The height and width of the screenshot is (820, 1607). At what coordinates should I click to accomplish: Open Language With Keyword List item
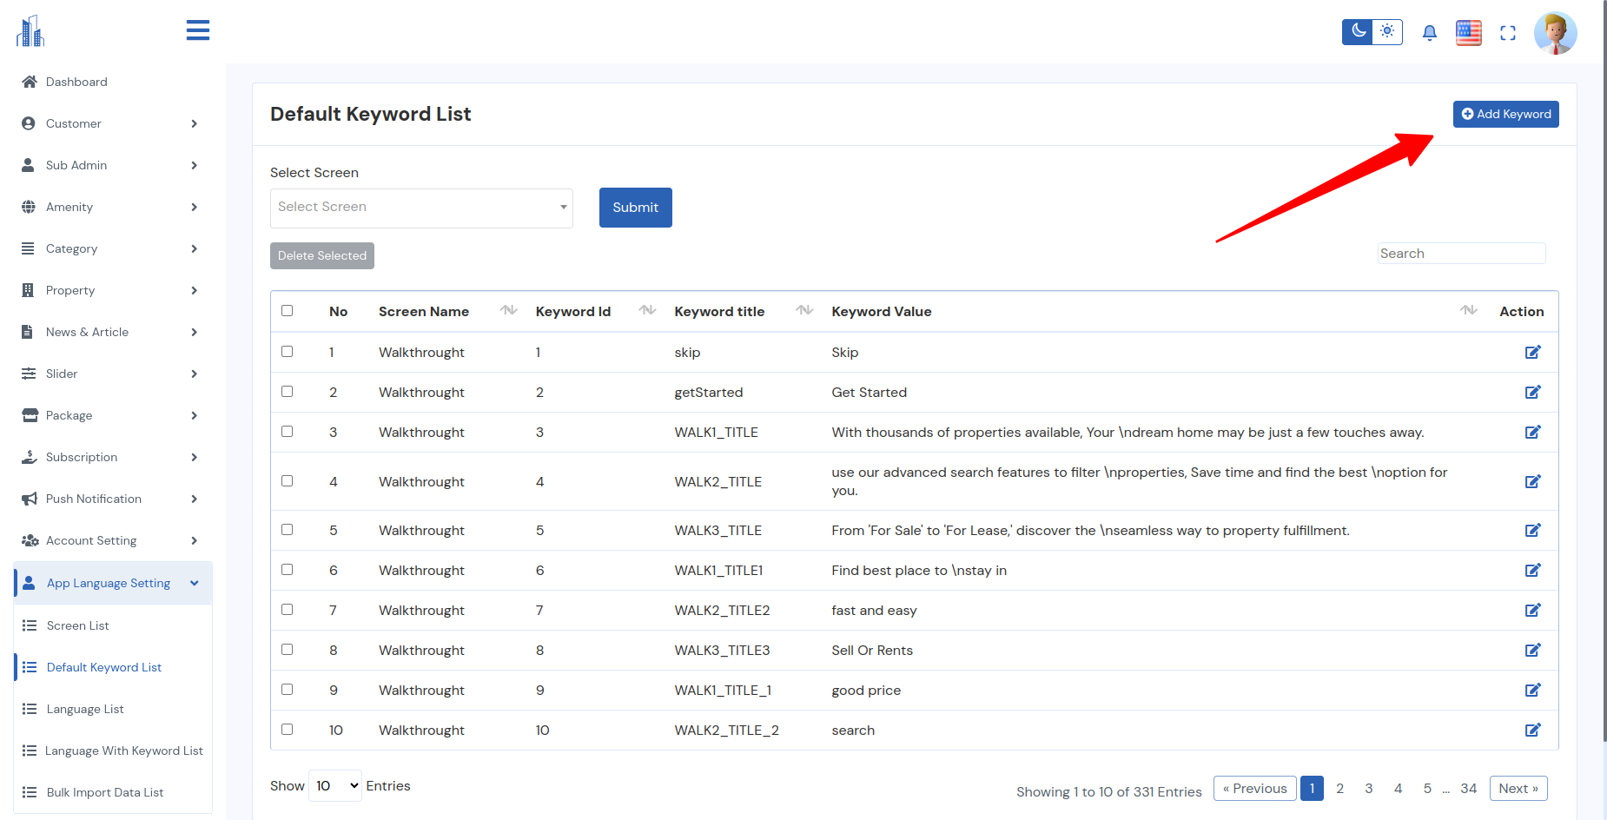113,751
